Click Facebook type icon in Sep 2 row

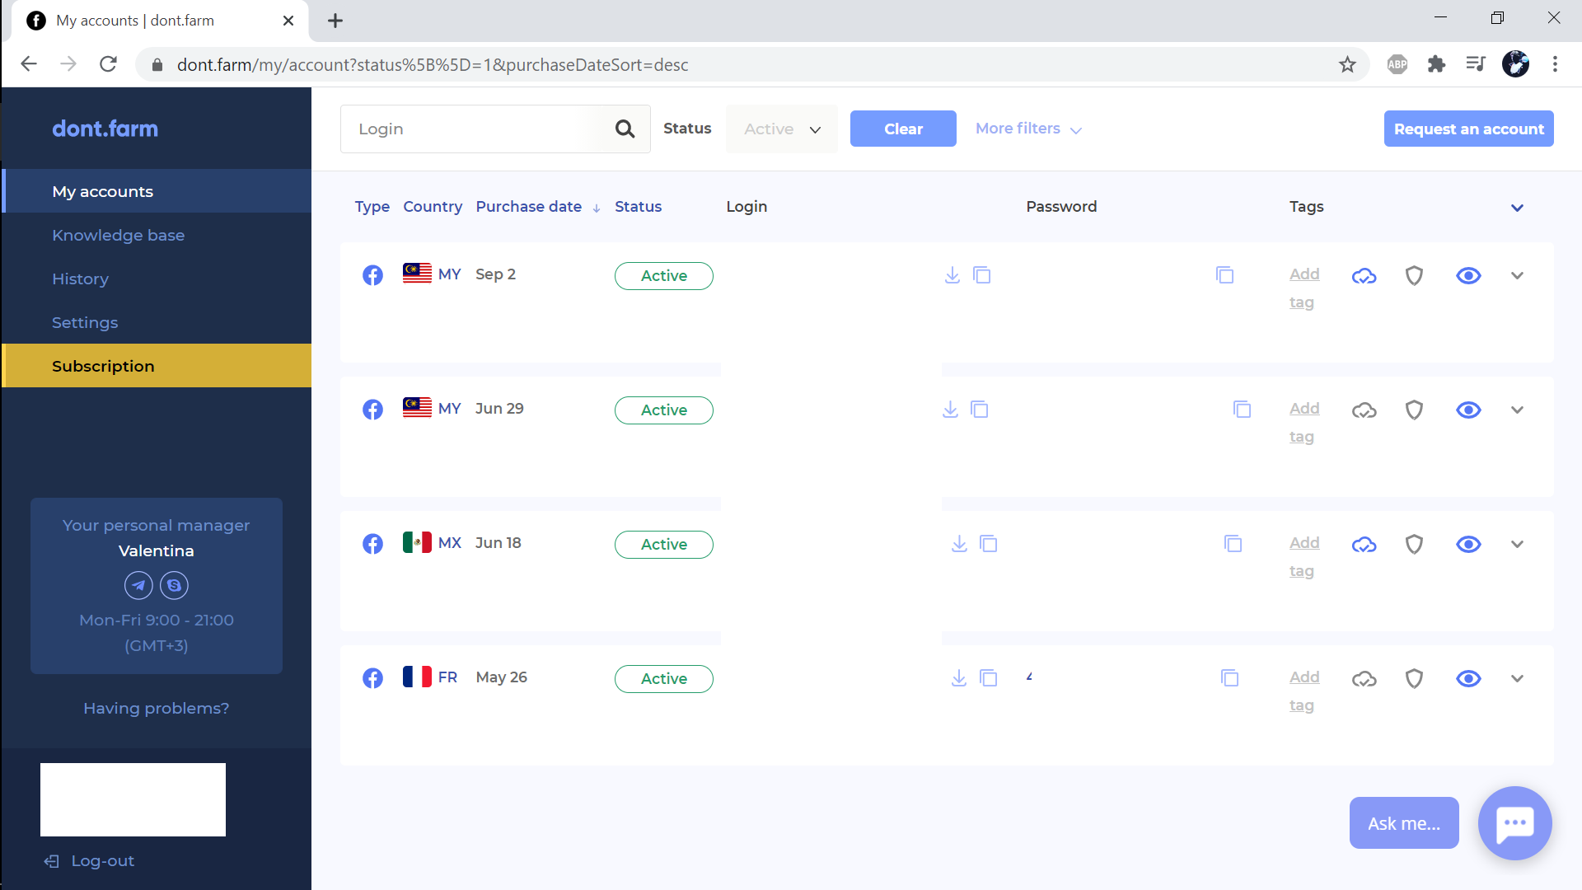(x=372, y=275)
